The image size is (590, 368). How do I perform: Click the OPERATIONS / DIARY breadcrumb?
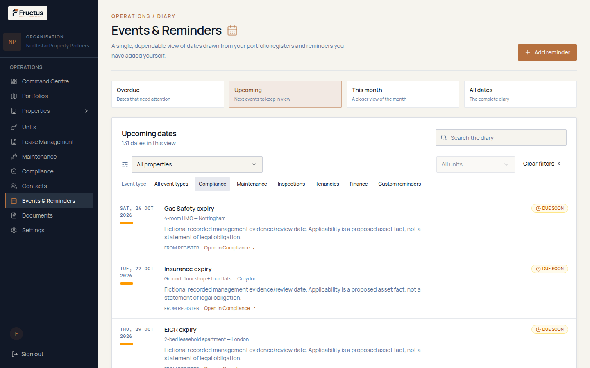143,16
